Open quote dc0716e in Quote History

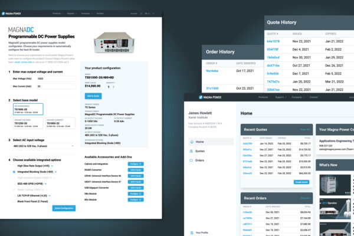[x=273, y=65]
